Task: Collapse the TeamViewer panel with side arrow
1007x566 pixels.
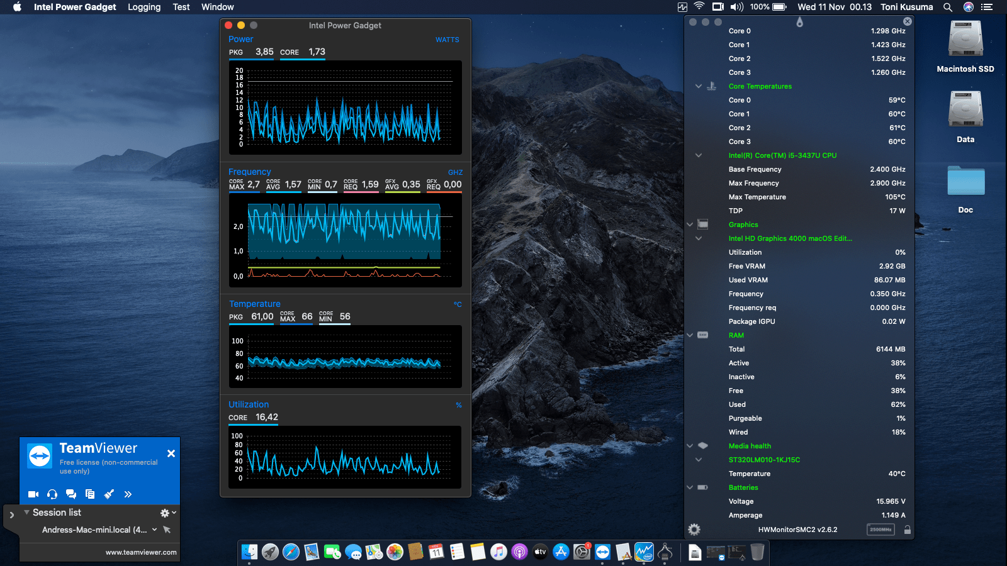Action: [x=11, y=515]
